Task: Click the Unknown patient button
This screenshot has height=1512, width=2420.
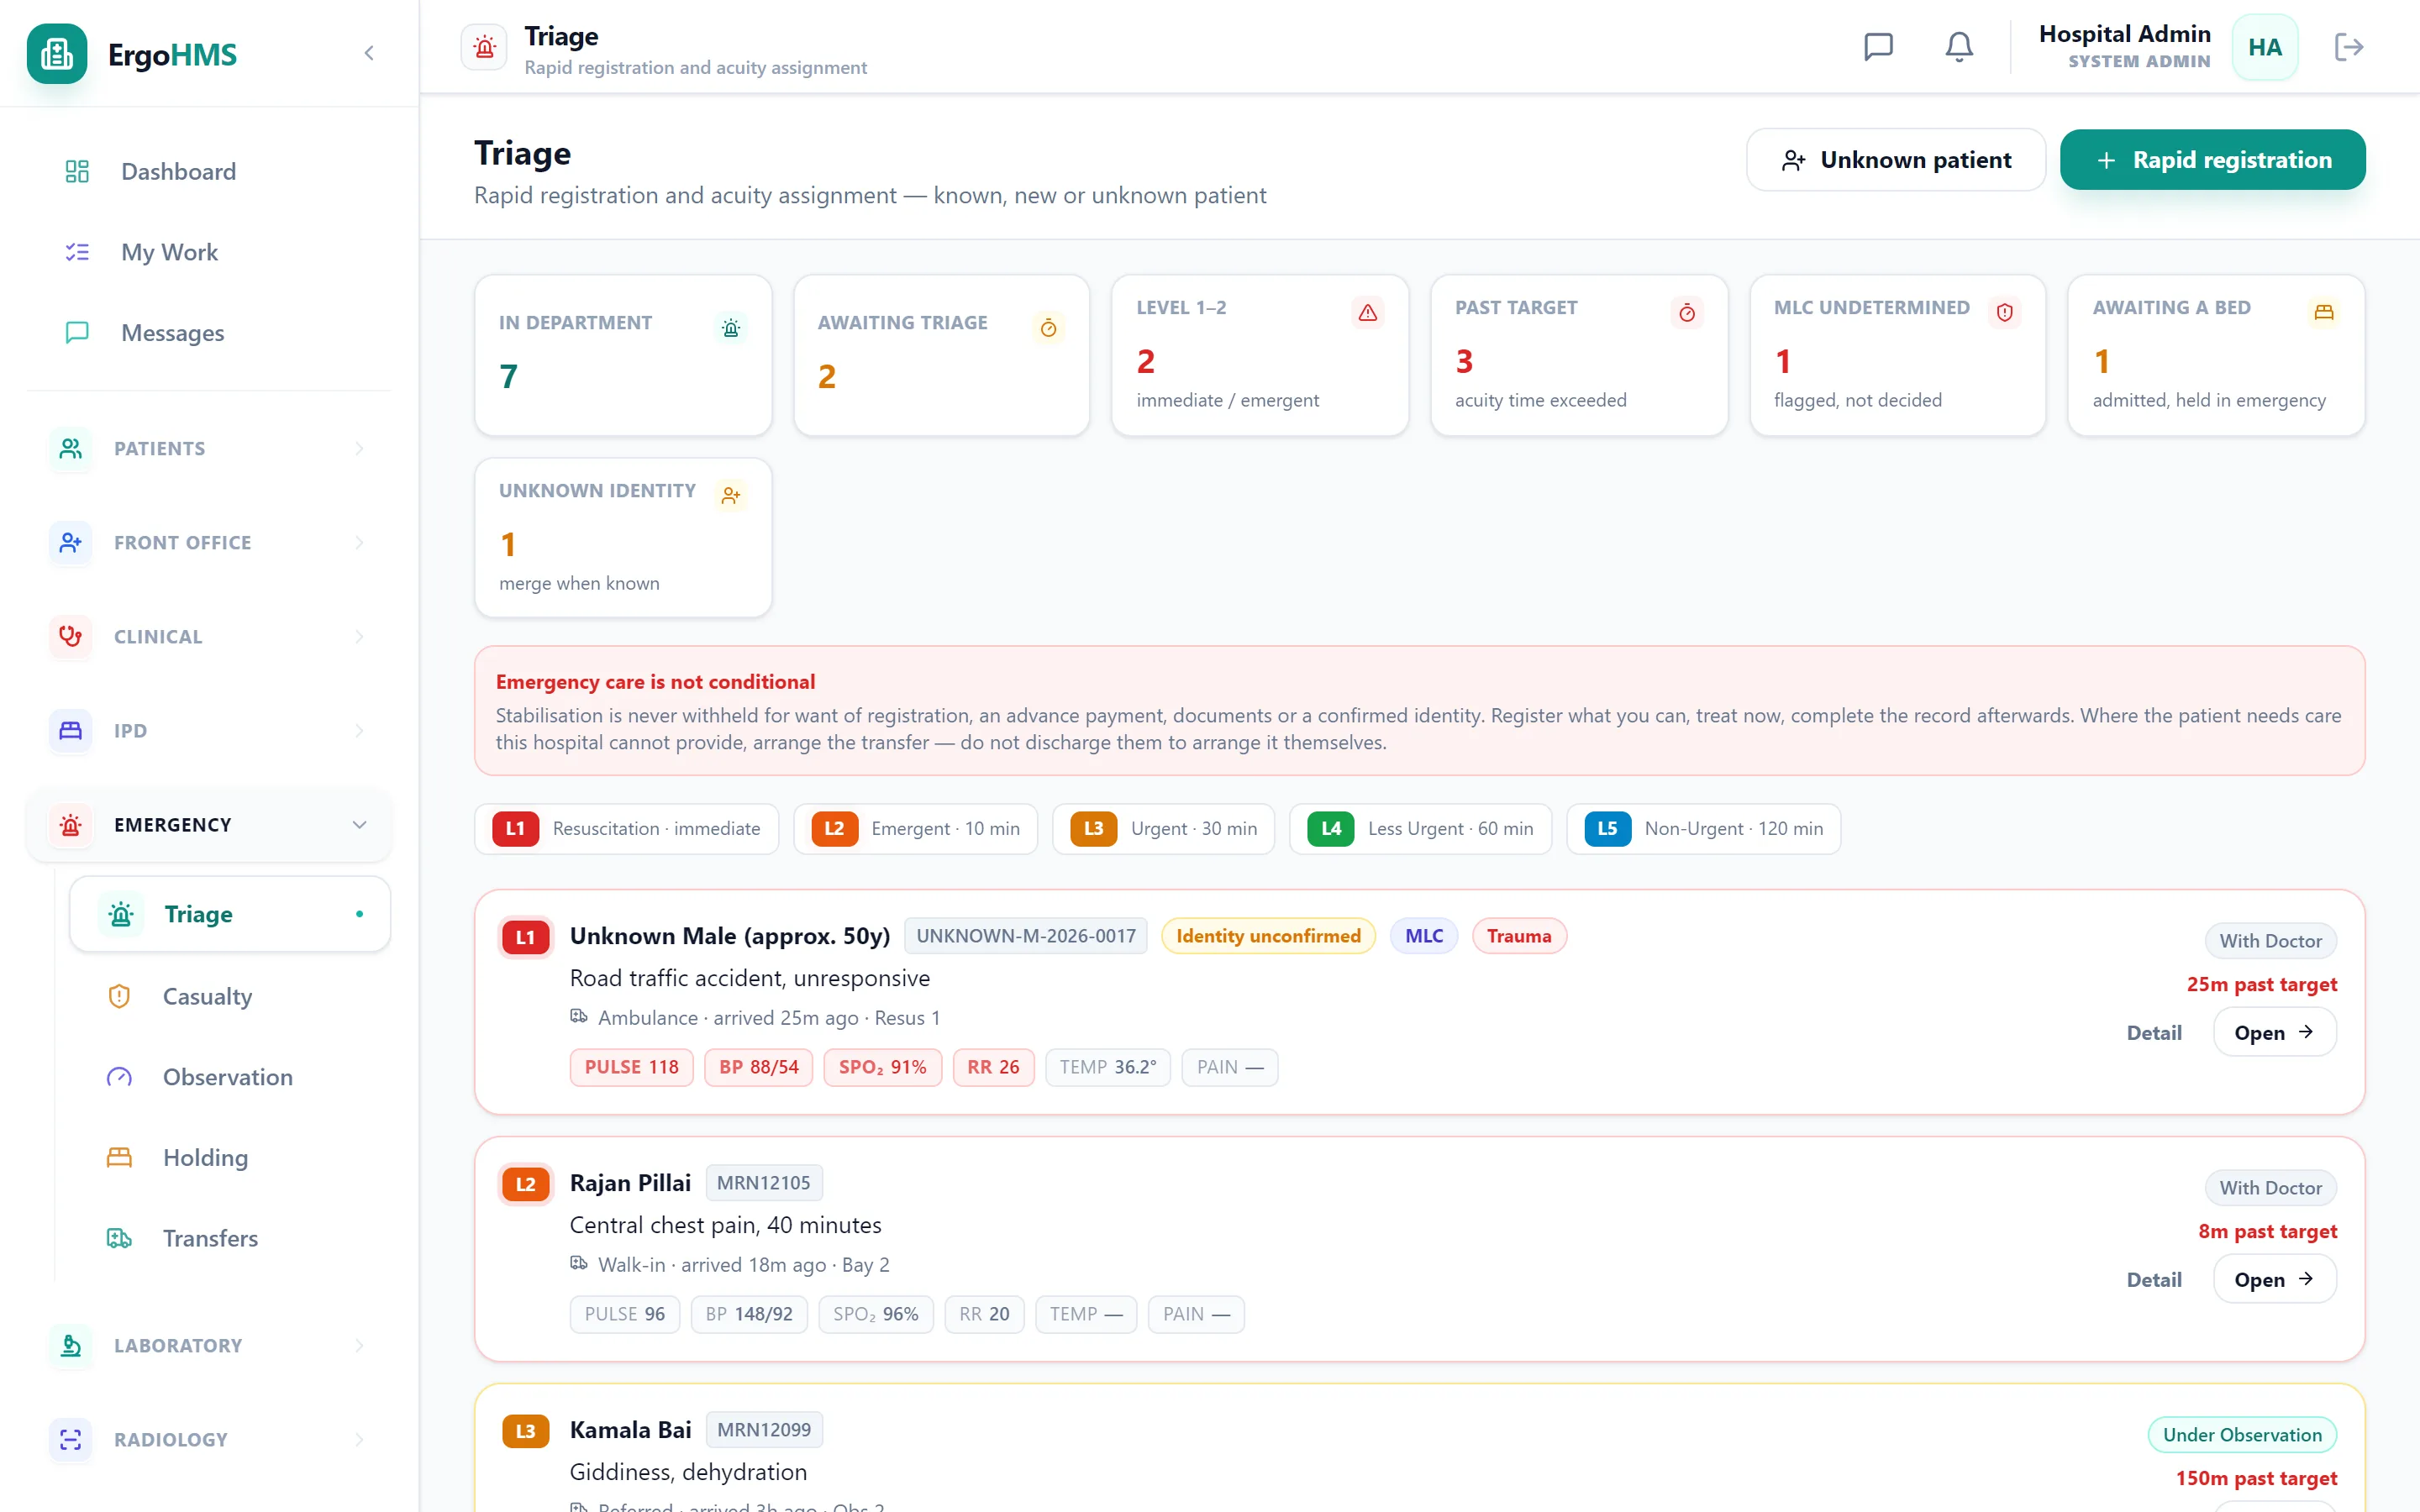Action: [x=1896, y=160]
